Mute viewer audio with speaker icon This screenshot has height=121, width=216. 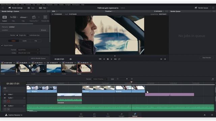(71, 59)
